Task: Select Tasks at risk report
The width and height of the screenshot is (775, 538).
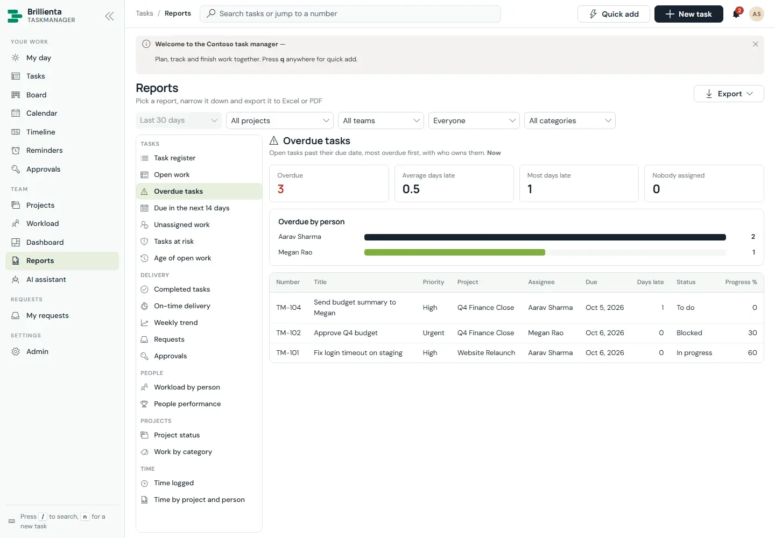Action: (199, 241)
